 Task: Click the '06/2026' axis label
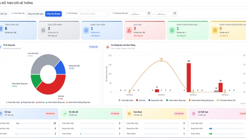pyautogui.click(x=225, y=95)
